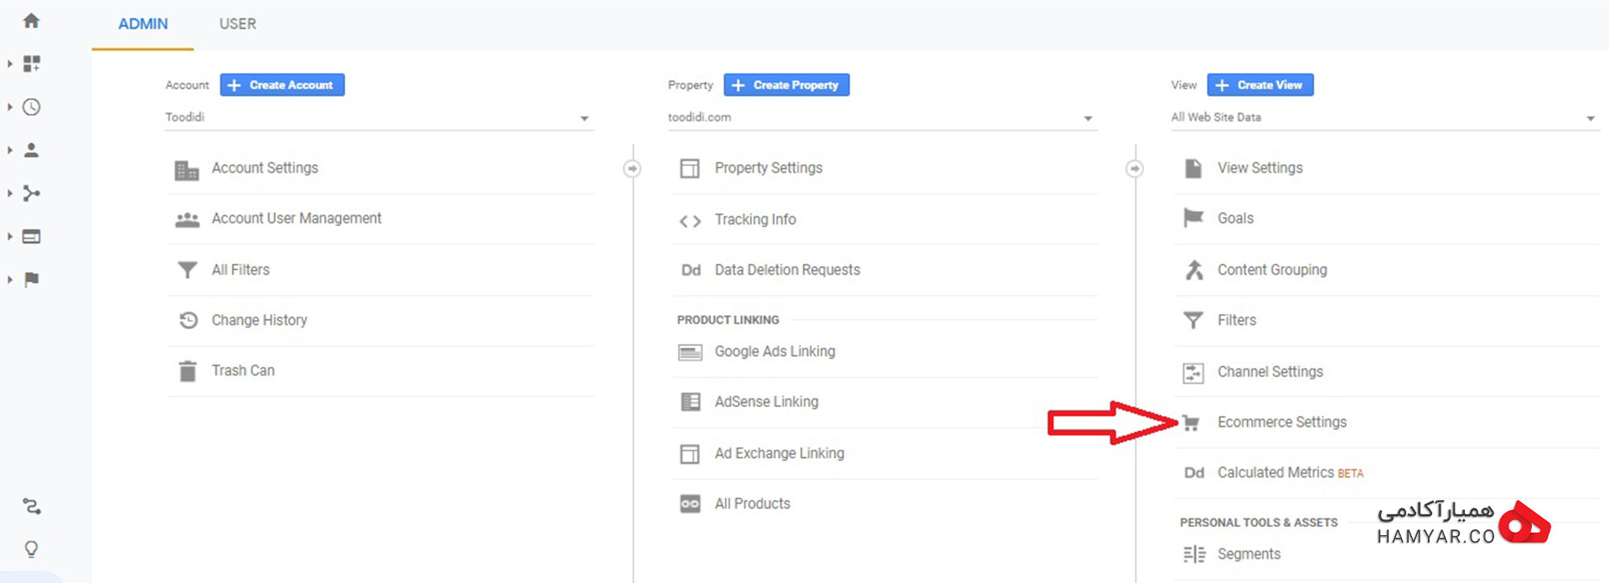Click the Create Property button
1609x583 pixels.
click(x=787, y=85)
